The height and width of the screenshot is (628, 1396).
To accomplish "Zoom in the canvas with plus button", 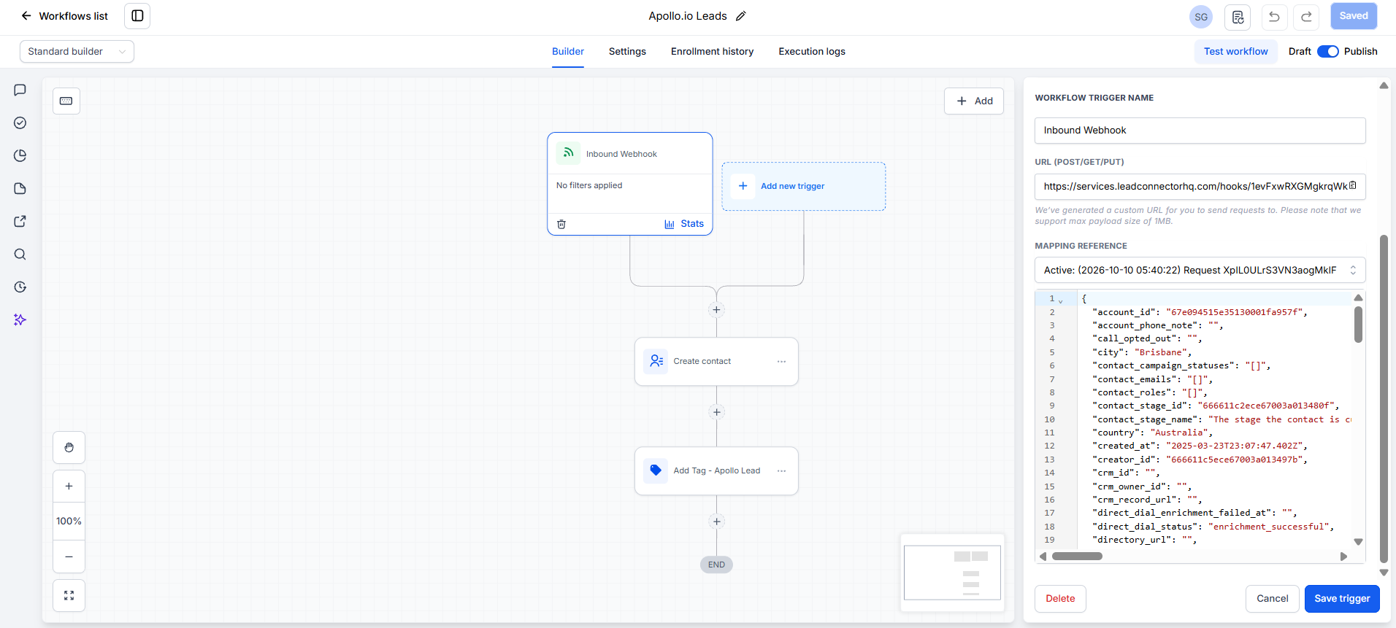I will [x=69, y=486].
